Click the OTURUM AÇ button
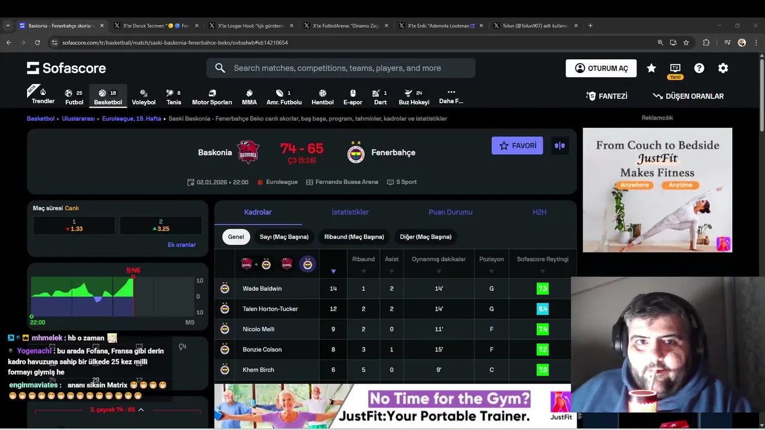 [601, 68]
